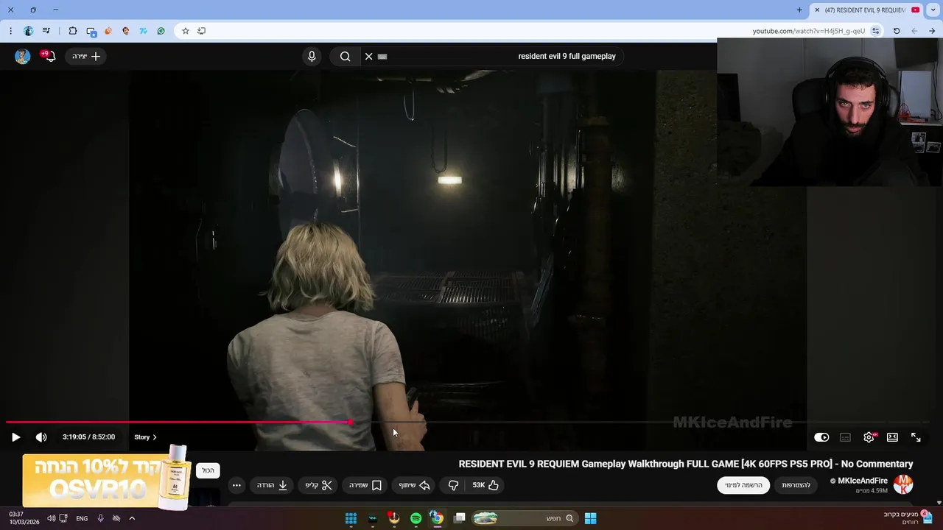This screenshot has height=530, width=943.
Task: Open site information tune icon
Action: coord(875,31)
